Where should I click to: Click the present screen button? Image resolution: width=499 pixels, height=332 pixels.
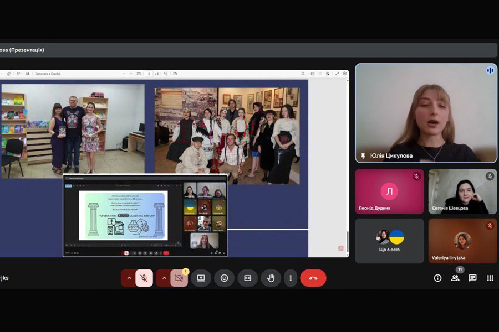[x=201, y=278]
